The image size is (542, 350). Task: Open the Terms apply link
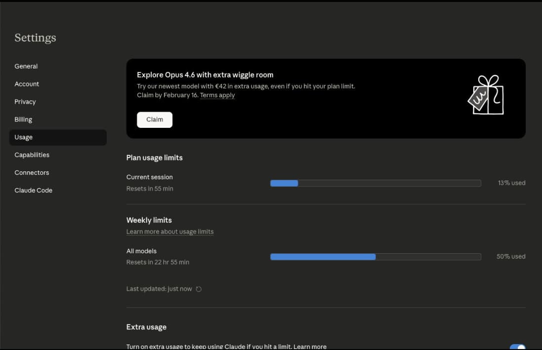[x=217, y=95]
